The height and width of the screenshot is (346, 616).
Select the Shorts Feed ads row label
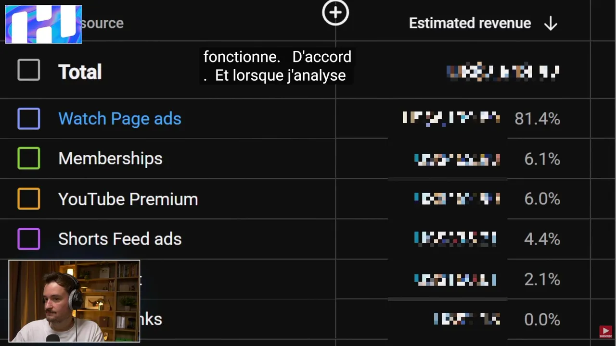click(x=120, y=239)
